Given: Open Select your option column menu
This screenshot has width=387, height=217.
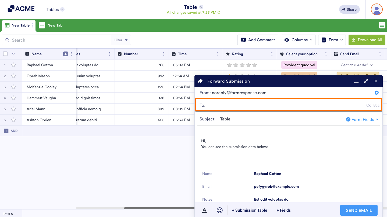Looking at the screenshot, I should (326, 54).
